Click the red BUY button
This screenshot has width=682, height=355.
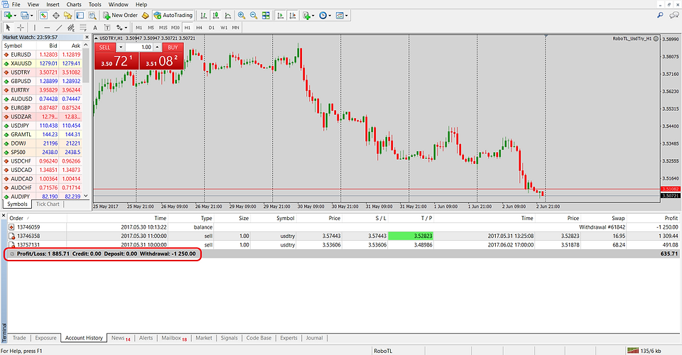[x=173, y=48]
